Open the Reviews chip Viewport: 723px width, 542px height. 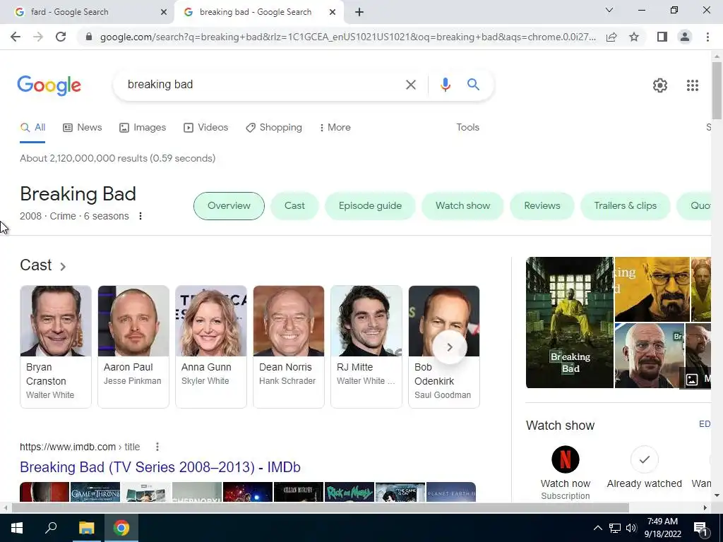pyautogui.click(x=542, y=206)
